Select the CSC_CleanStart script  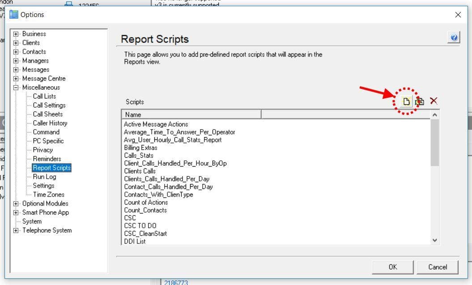[x=145, y=234]
